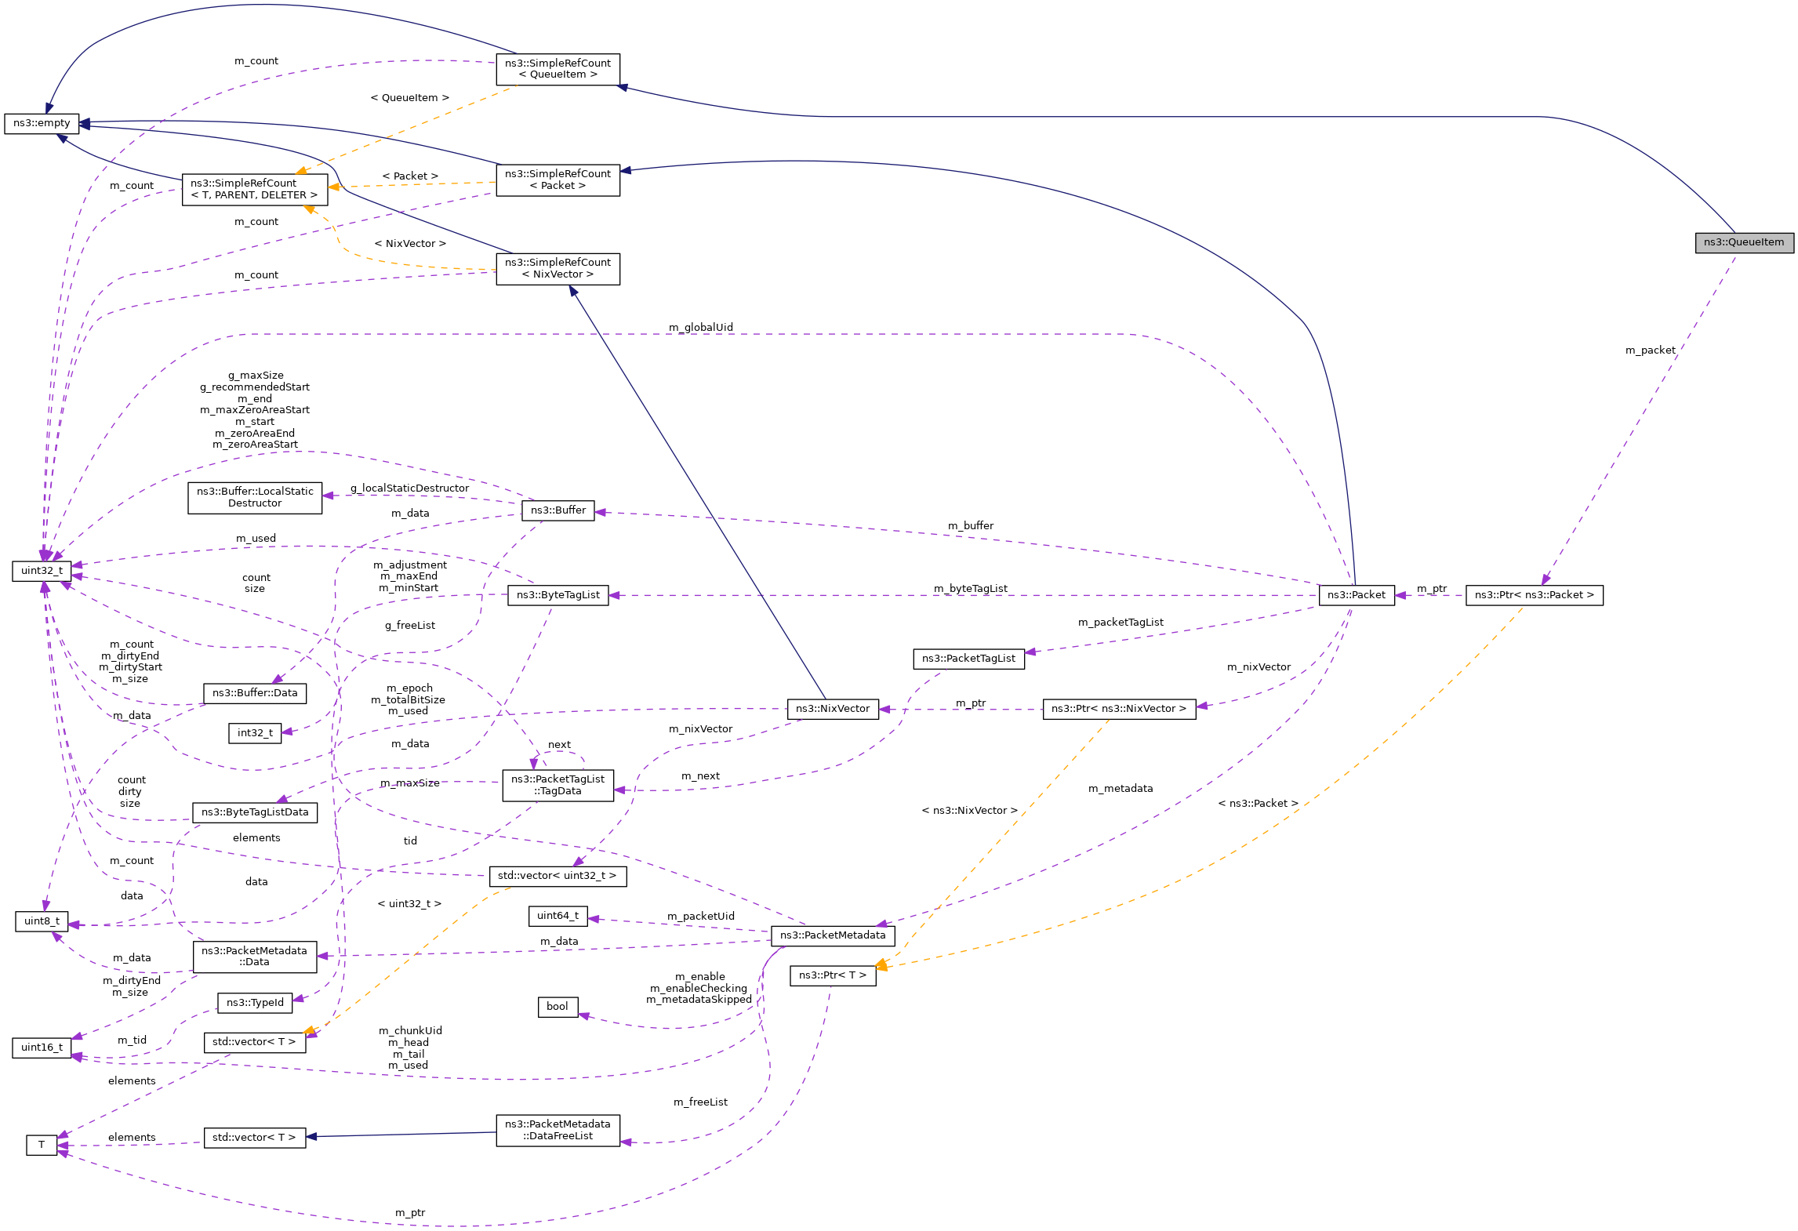Screen dimensions: 1798x1231
Task: Click the m_used label above ns3::ByteTagList
Action: pos(256,539)
